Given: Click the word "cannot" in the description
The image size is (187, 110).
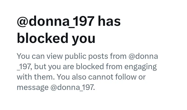Looking at the screenshot, I should pos(101,77).
